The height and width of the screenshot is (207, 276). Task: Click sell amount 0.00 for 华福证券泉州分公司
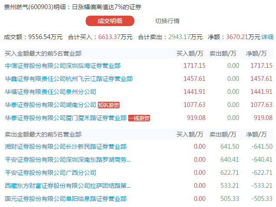point(233,92)
